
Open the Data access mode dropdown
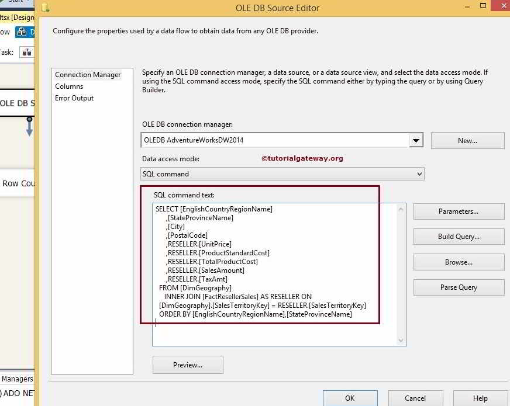click(x=418, y=173)
